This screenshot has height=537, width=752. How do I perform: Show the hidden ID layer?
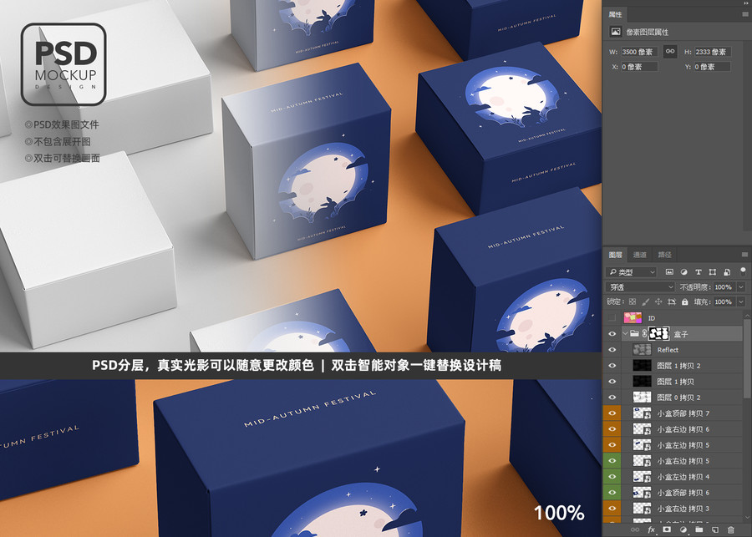(x=612, y=318)
